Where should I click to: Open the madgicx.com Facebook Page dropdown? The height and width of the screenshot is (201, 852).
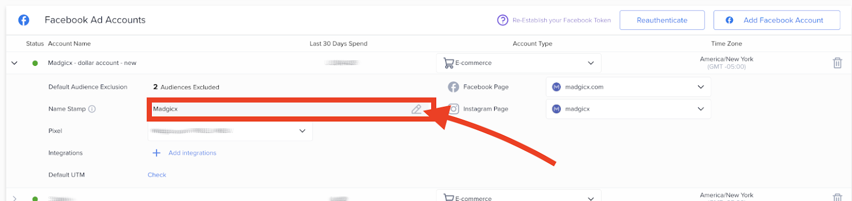(628, 87)
